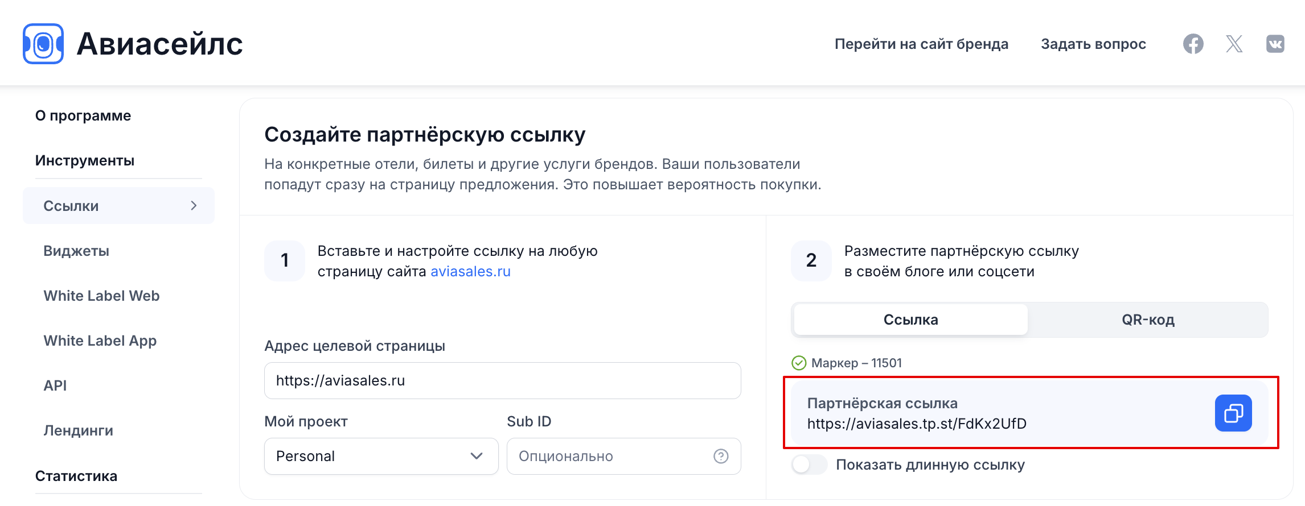Open the 'Мой проект' Personal dropdown
Viewport: 1305px width, 506px height.
381,456
